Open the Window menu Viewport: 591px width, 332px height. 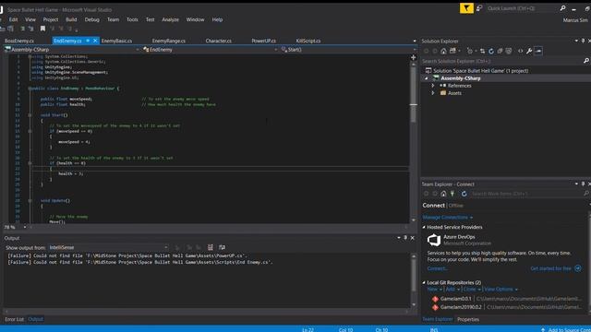click(x=195, y=19)
